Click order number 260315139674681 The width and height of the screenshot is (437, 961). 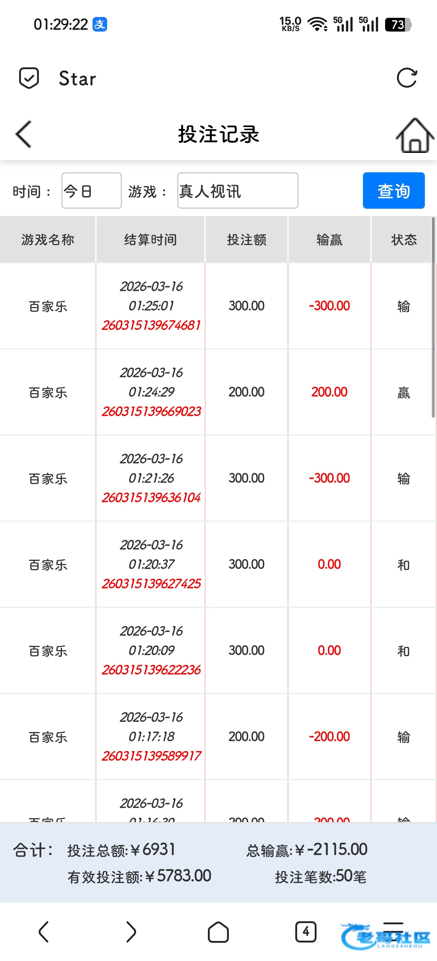click(x=151, y=325)
